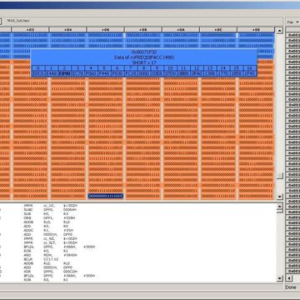Viewport: 300px width, 300px height.
Task: Click the +0C column header
Action: [x=218, y=29]
